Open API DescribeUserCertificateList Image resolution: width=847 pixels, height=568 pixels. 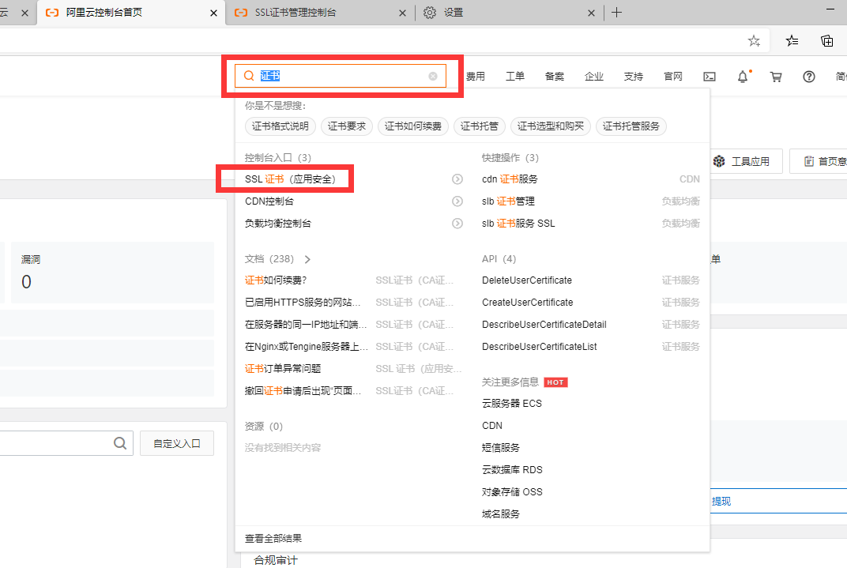539,347
